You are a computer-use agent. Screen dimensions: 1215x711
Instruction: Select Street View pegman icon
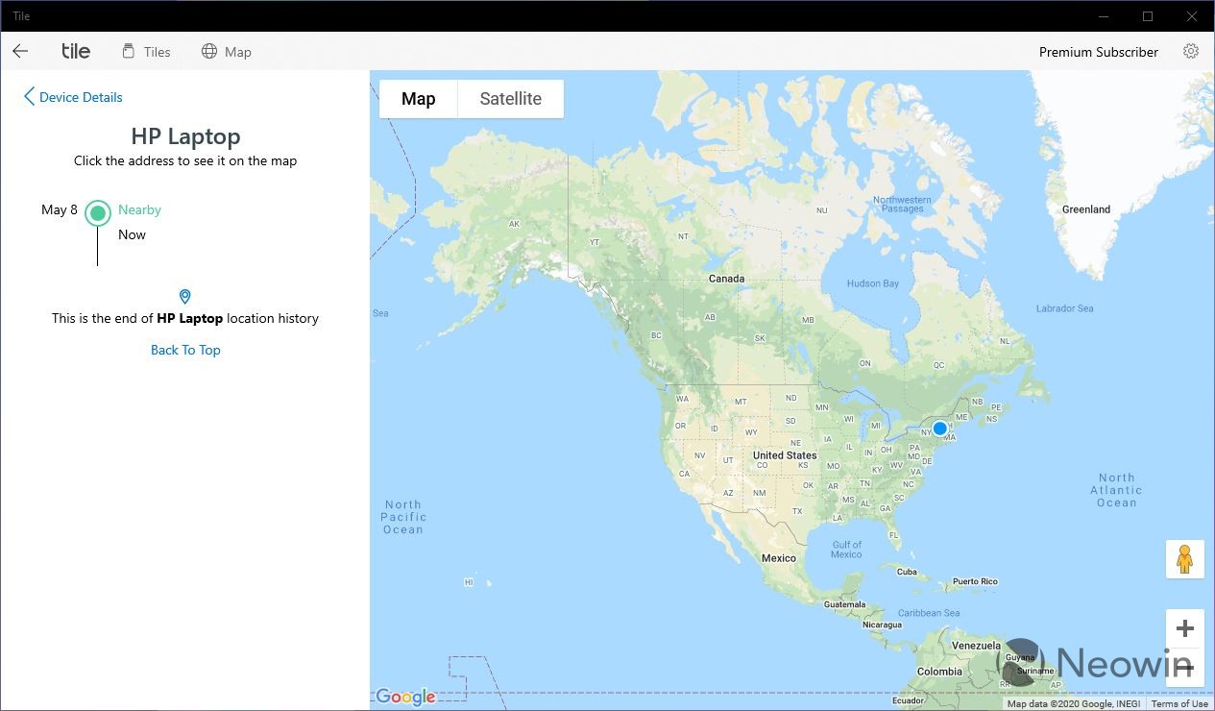(1185, 559)
